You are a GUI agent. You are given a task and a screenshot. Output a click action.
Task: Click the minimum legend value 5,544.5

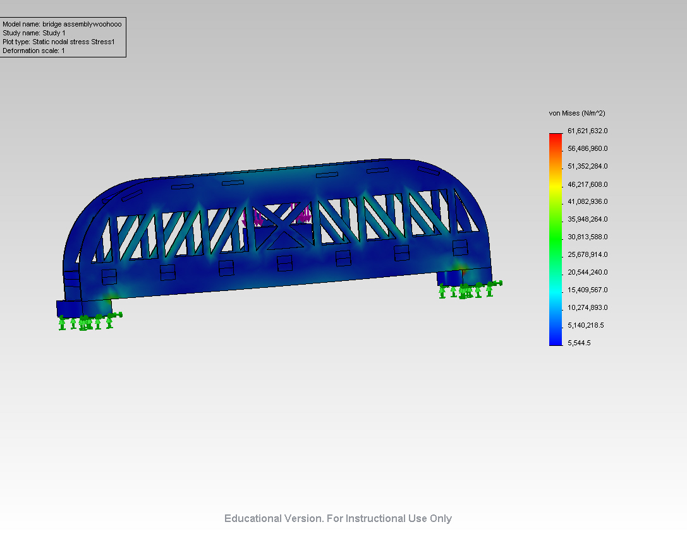pyautogui.click(x=579, y=343)
